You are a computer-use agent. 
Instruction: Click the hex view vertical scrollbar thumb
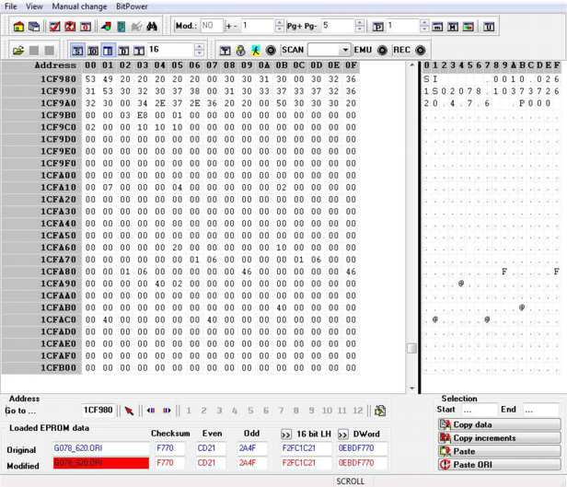tap(411, 348)
